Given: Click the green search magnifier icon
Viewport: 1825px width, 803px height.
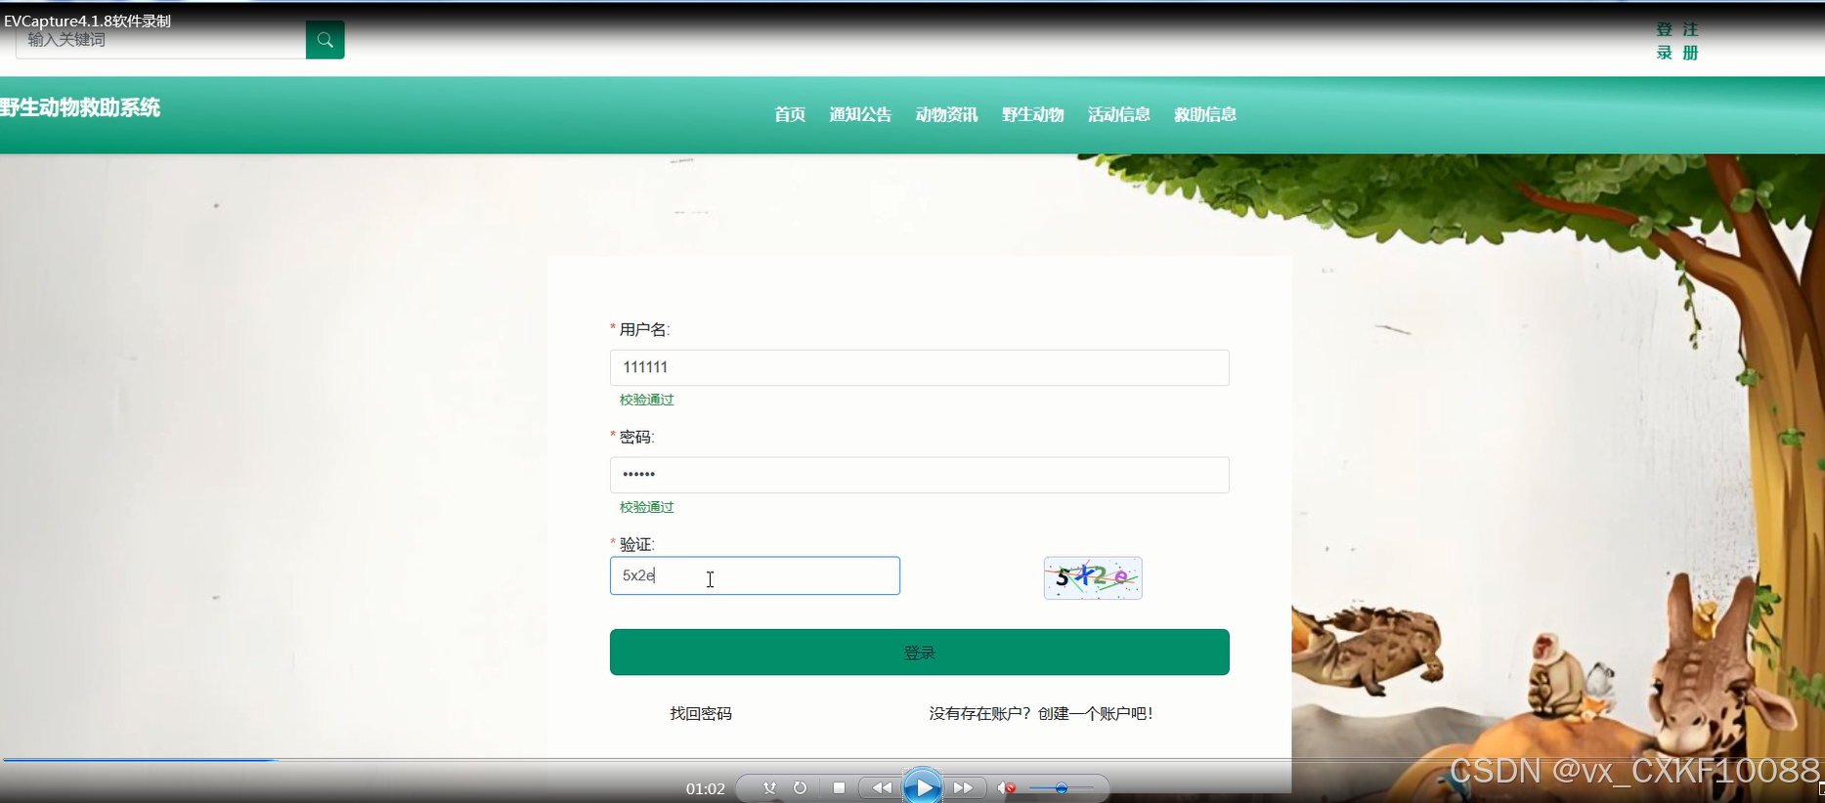Looking at the screenshot, I should [325, 40].
